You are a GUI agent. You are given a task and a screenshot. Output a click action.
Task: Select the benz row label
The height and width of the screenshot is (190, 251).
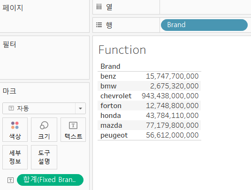click(x=108, y=76)
